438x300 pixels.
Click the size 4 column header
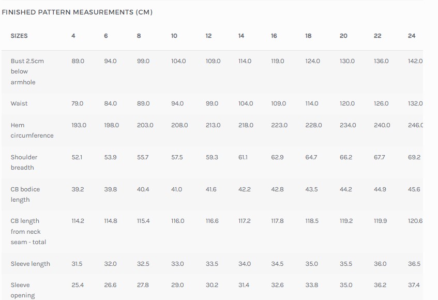[x=73, y=36]
